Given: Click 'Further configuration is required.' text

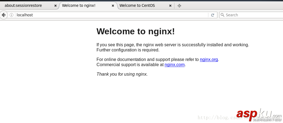Looking at the screenshot, I should coord(128,50).
